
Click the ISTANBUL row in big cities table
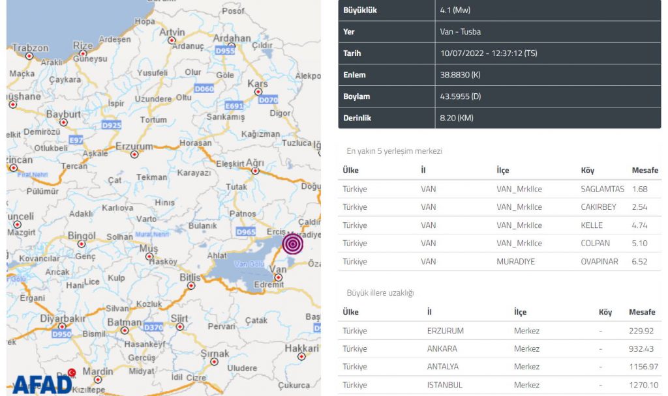tap(499, 385)
